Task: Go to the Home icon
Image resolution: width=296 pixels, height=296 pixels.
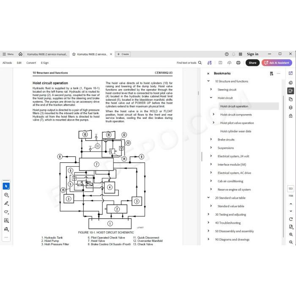Action: (20, 54)
